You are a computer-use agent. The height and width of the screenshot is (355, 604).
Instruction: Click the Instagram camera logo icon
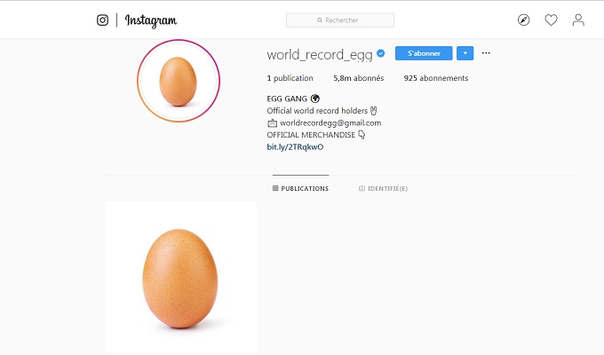coord(102,20)
